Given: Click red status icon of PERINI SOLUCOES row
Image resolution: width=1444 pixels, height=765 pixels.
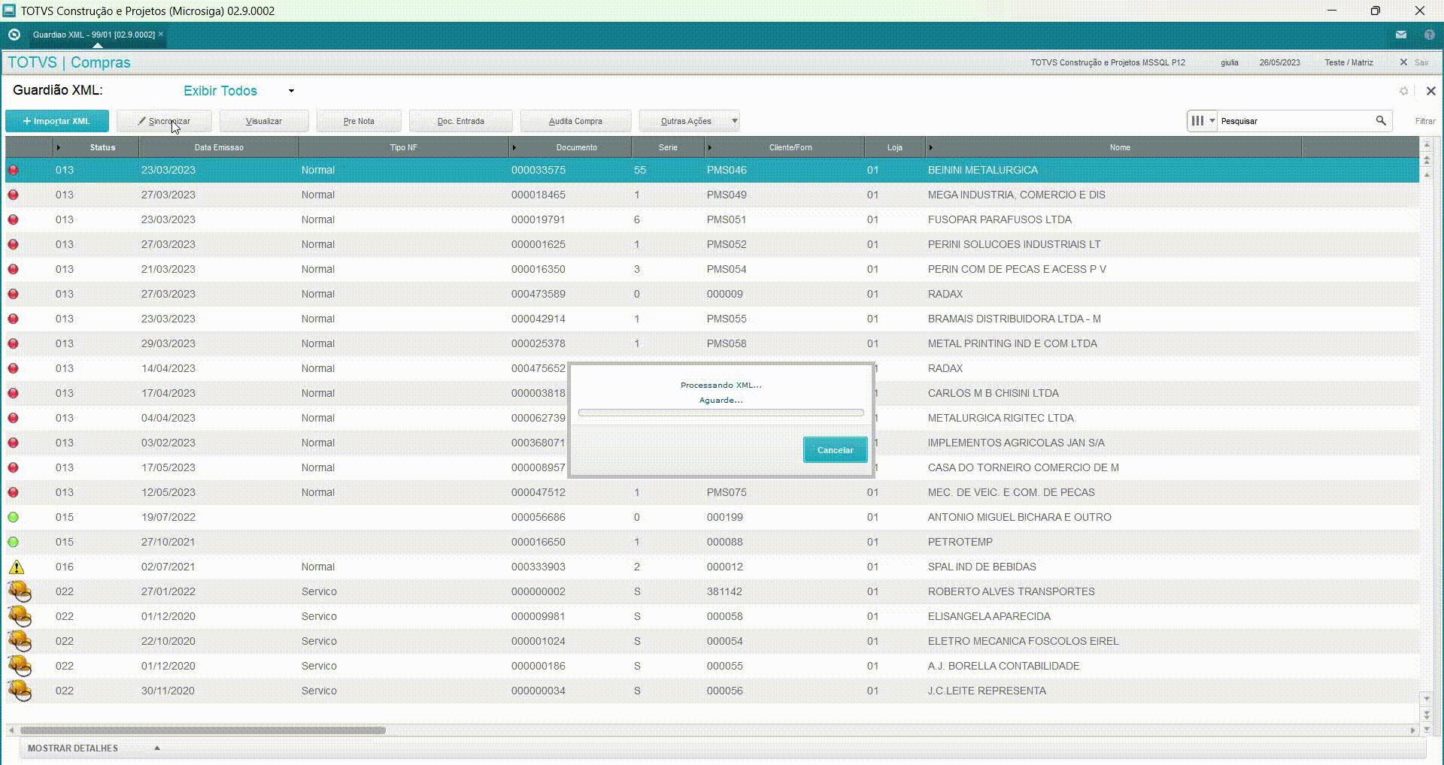Looking at the screenshot, I should click(x=13, y=244).
